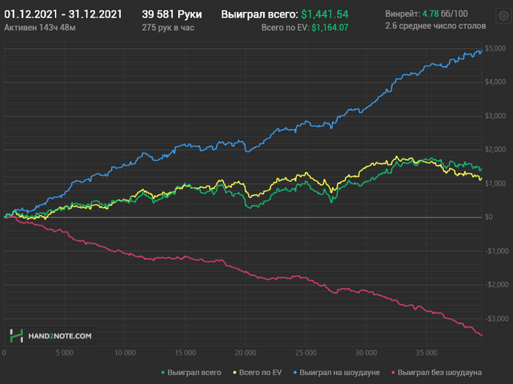
Task: Click the $0 y-axis label
Action: click(x=489, y=217)
